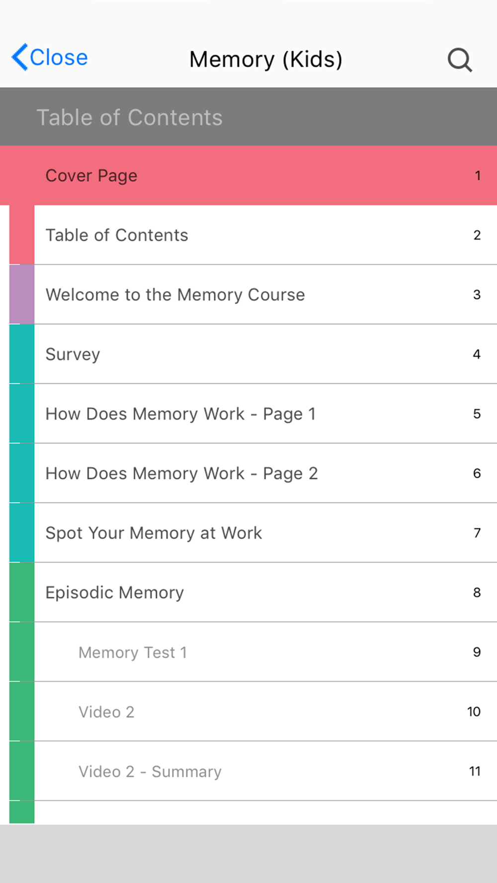Go to the Survey page

265,354
